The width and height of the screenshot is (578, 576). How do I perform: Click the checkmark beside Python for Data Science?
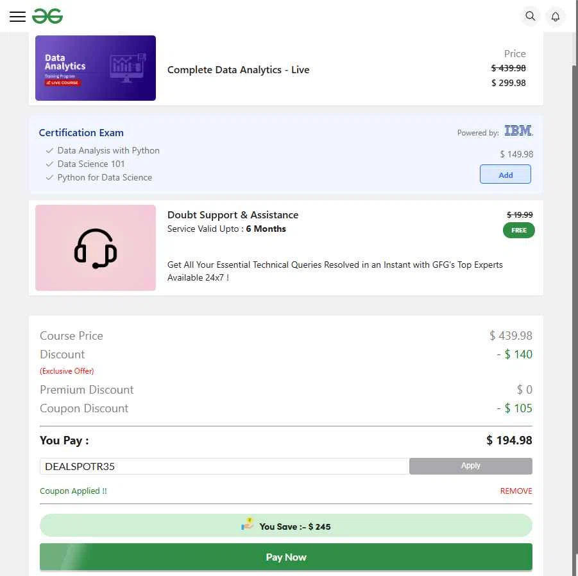click(x=50, y=177)
